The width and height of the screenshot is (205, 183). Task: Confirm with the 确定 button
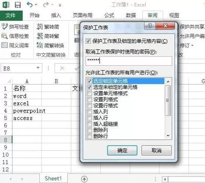(122, 150)
